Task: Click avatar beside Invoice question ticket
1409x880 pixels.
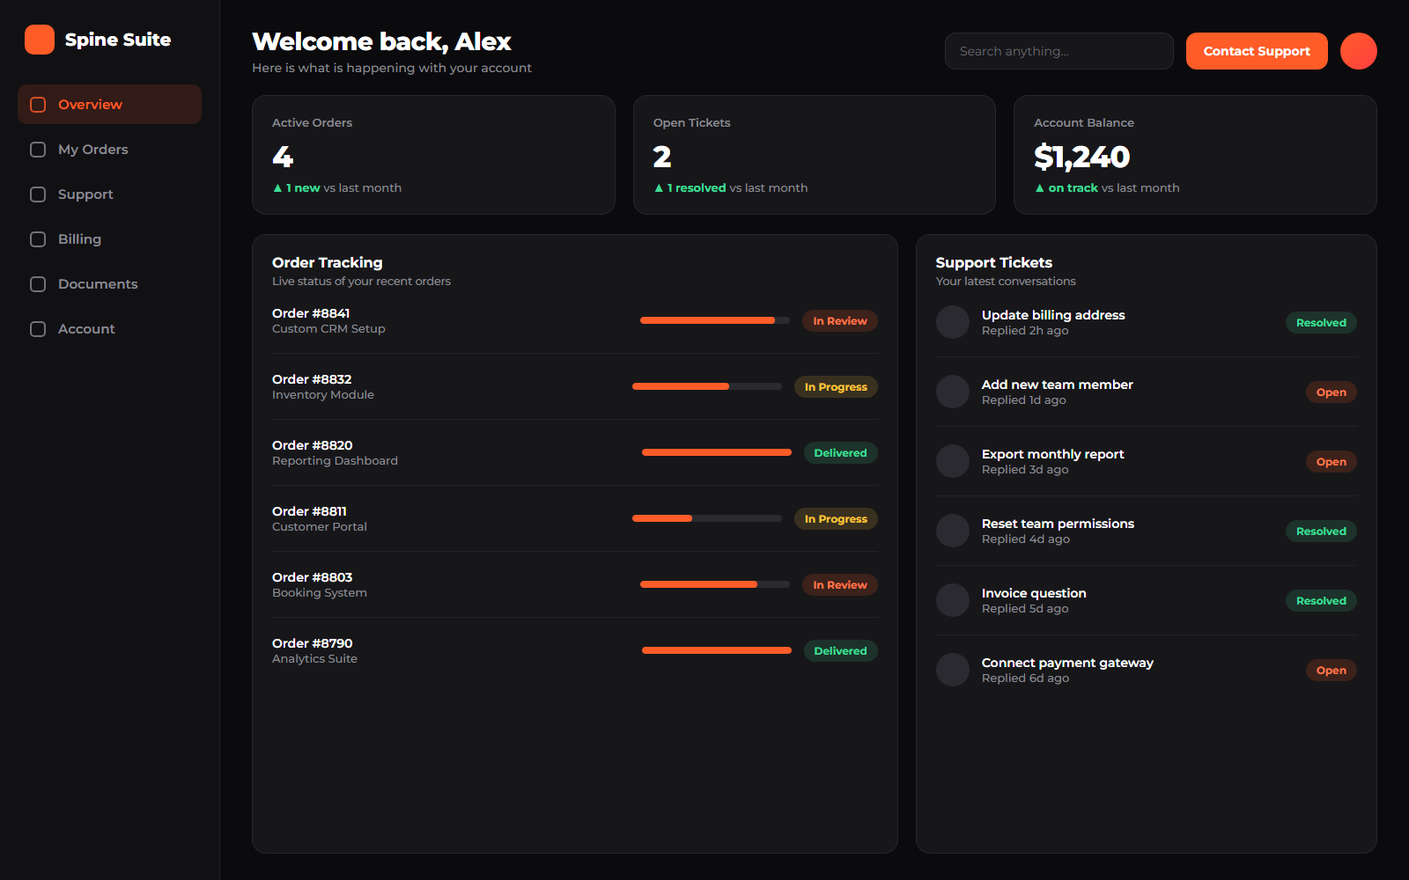Action: pyautogui.click(x=953, y=600)
